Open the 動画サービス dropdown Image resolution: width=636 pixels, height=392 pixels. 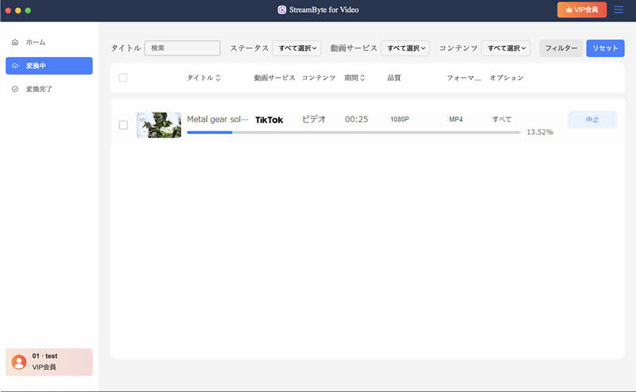(405, 48)
